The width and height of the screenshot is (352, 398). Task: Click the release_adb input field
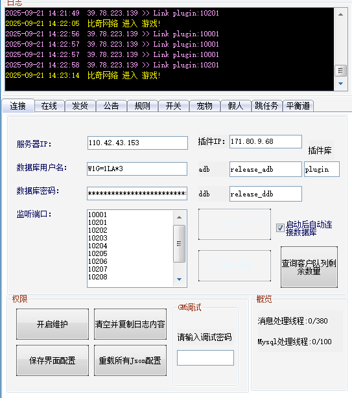(x=266, y=169)
